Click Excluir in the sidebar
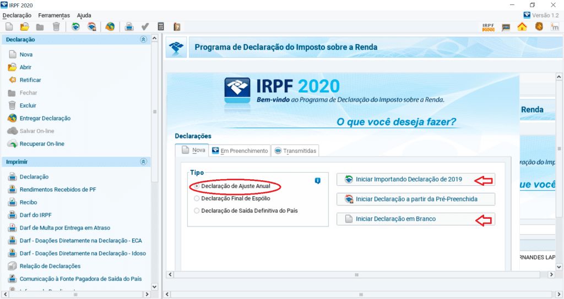 click(28, 106)
